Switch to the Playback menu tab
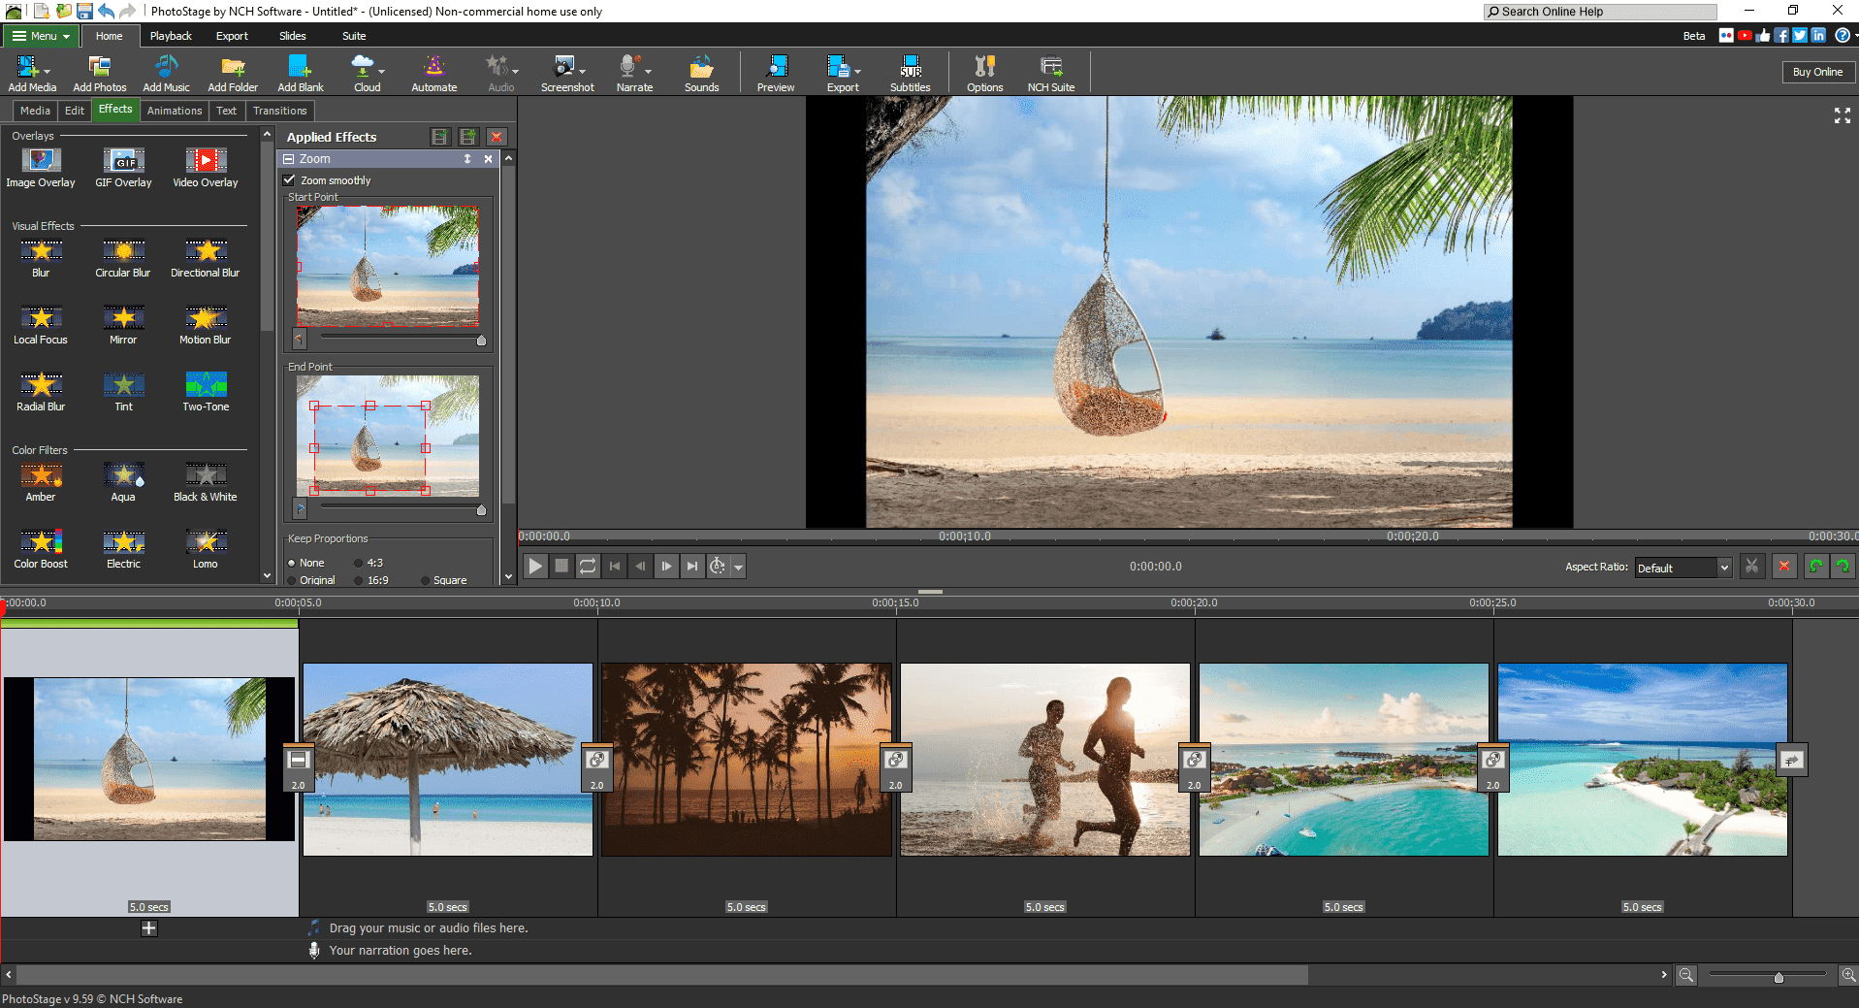The image size is (1859, 1008). pos(171,36)
